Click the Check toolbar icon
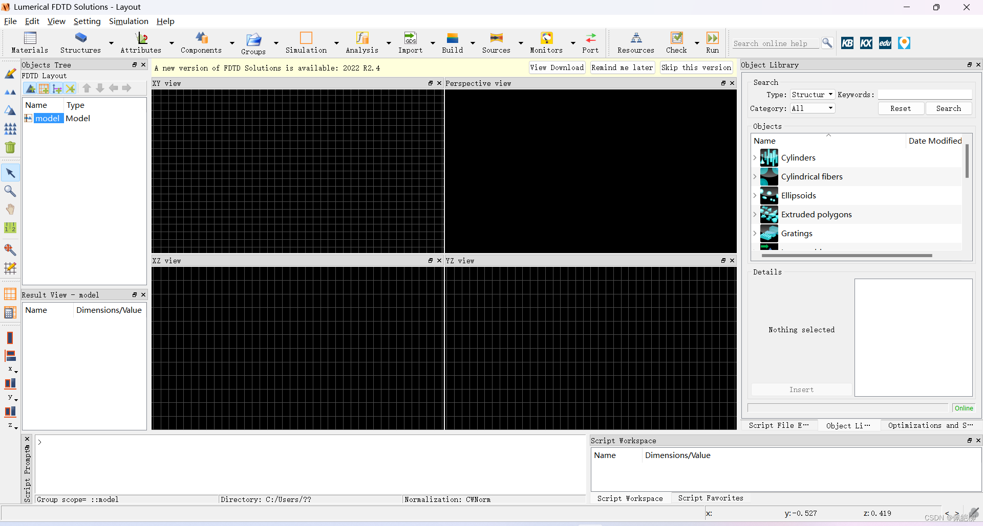This screenshot has height=526, width=983. (x=677, y=38)
